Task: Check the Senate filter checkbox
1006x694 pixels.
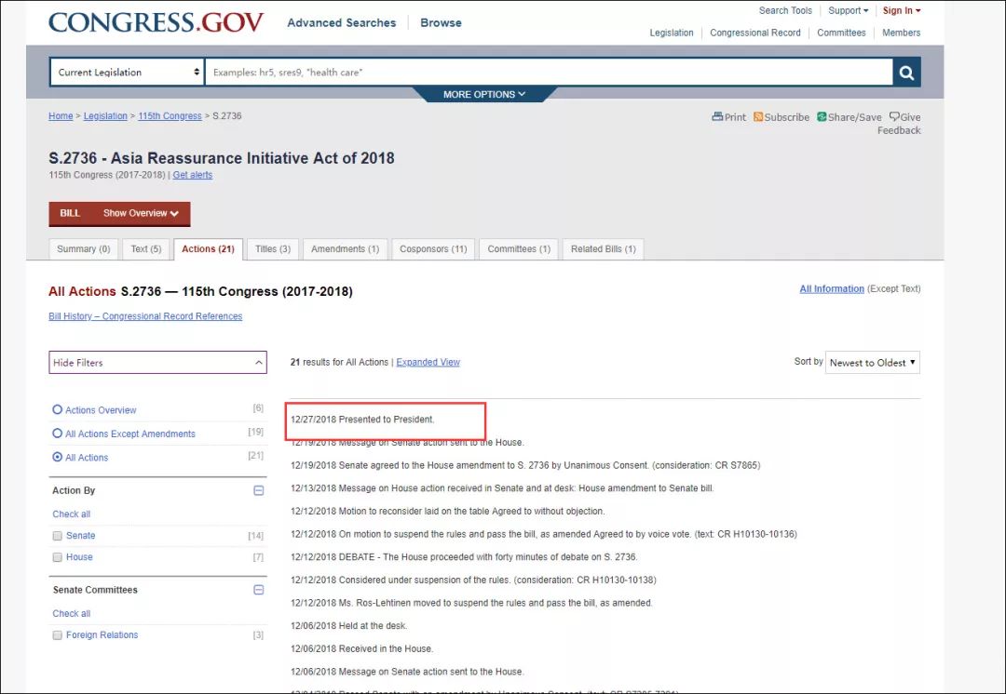Action: tap(57, 536)
